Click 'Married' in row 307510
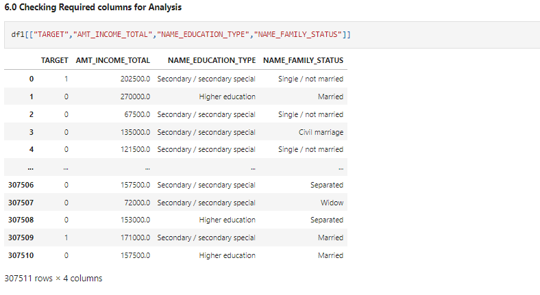The image size is (540, 295). [330, 255]
